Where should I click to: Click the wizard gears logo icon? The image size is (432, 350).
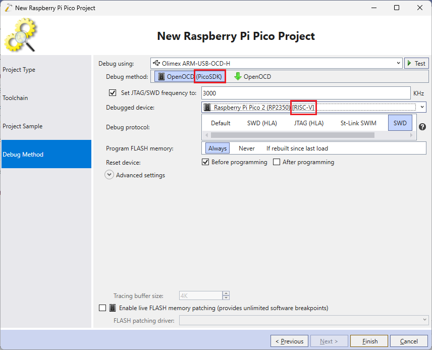[21, 34]
